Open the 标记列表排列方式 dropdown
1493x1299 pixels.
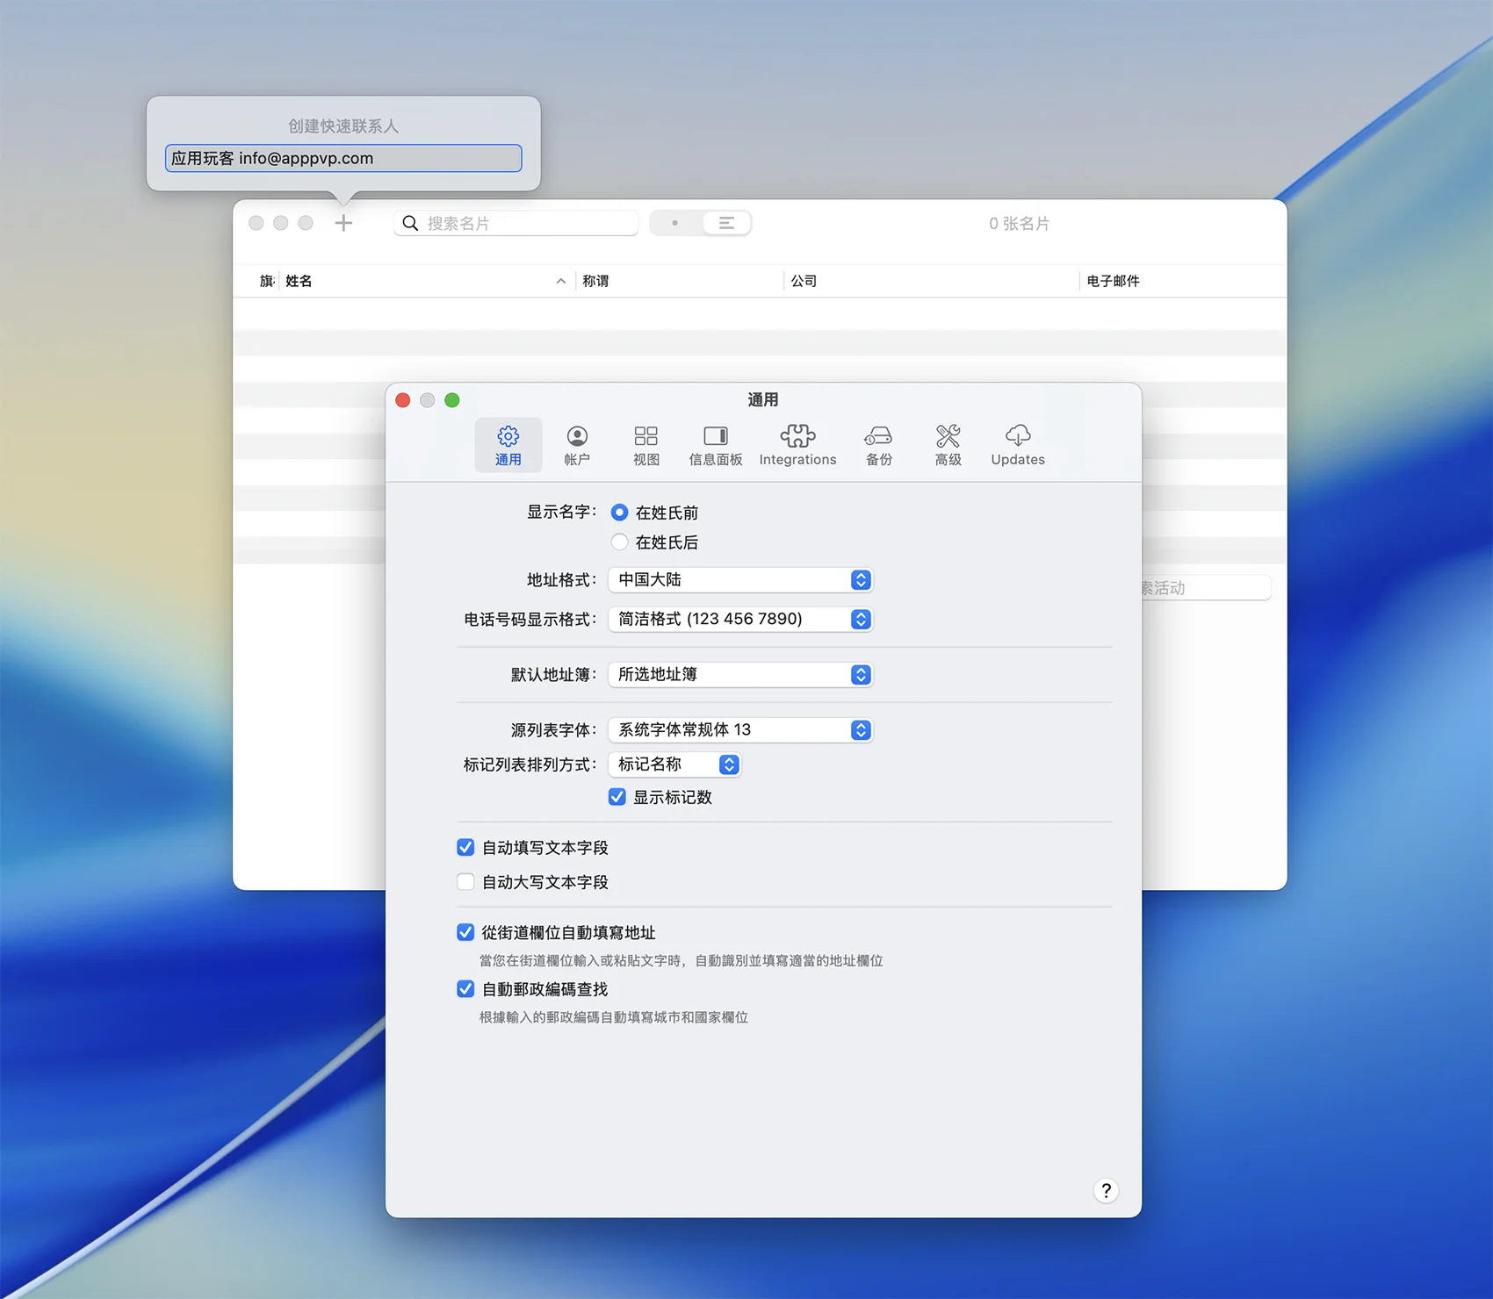point(674,764)
